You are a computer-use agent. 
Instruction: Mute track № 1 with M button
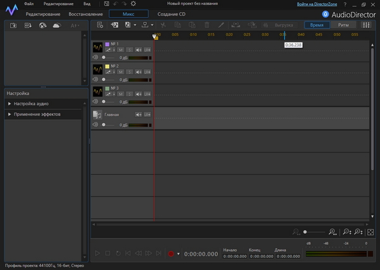click(120, 49)
